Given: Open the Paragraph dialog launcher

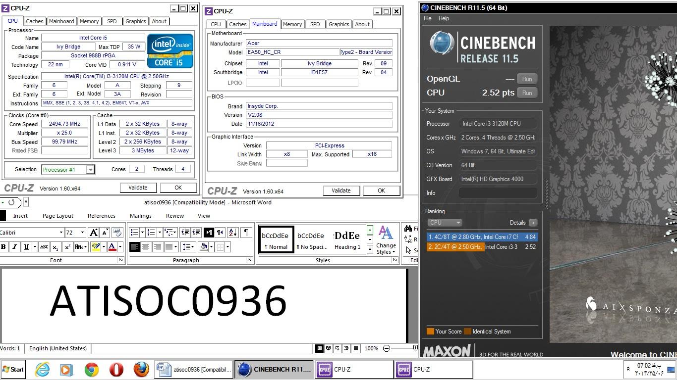Looking at the screenshot, I should [249, 260].
